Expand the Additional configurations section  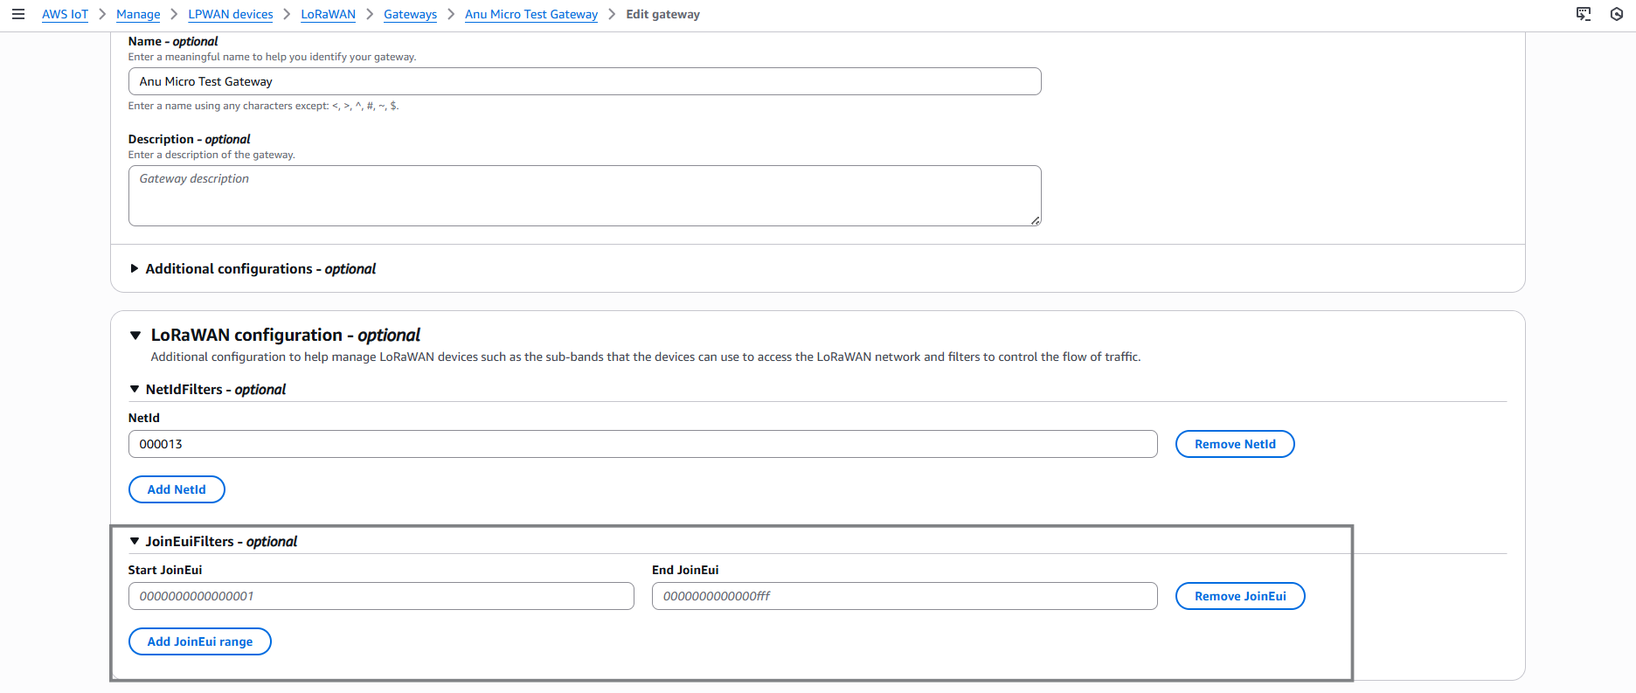coord(135,268)
